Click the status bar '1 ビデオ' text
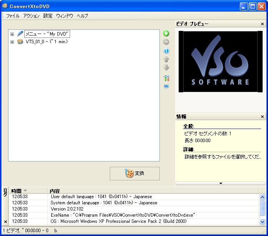268x236 pixels. (x=11, y=231)
